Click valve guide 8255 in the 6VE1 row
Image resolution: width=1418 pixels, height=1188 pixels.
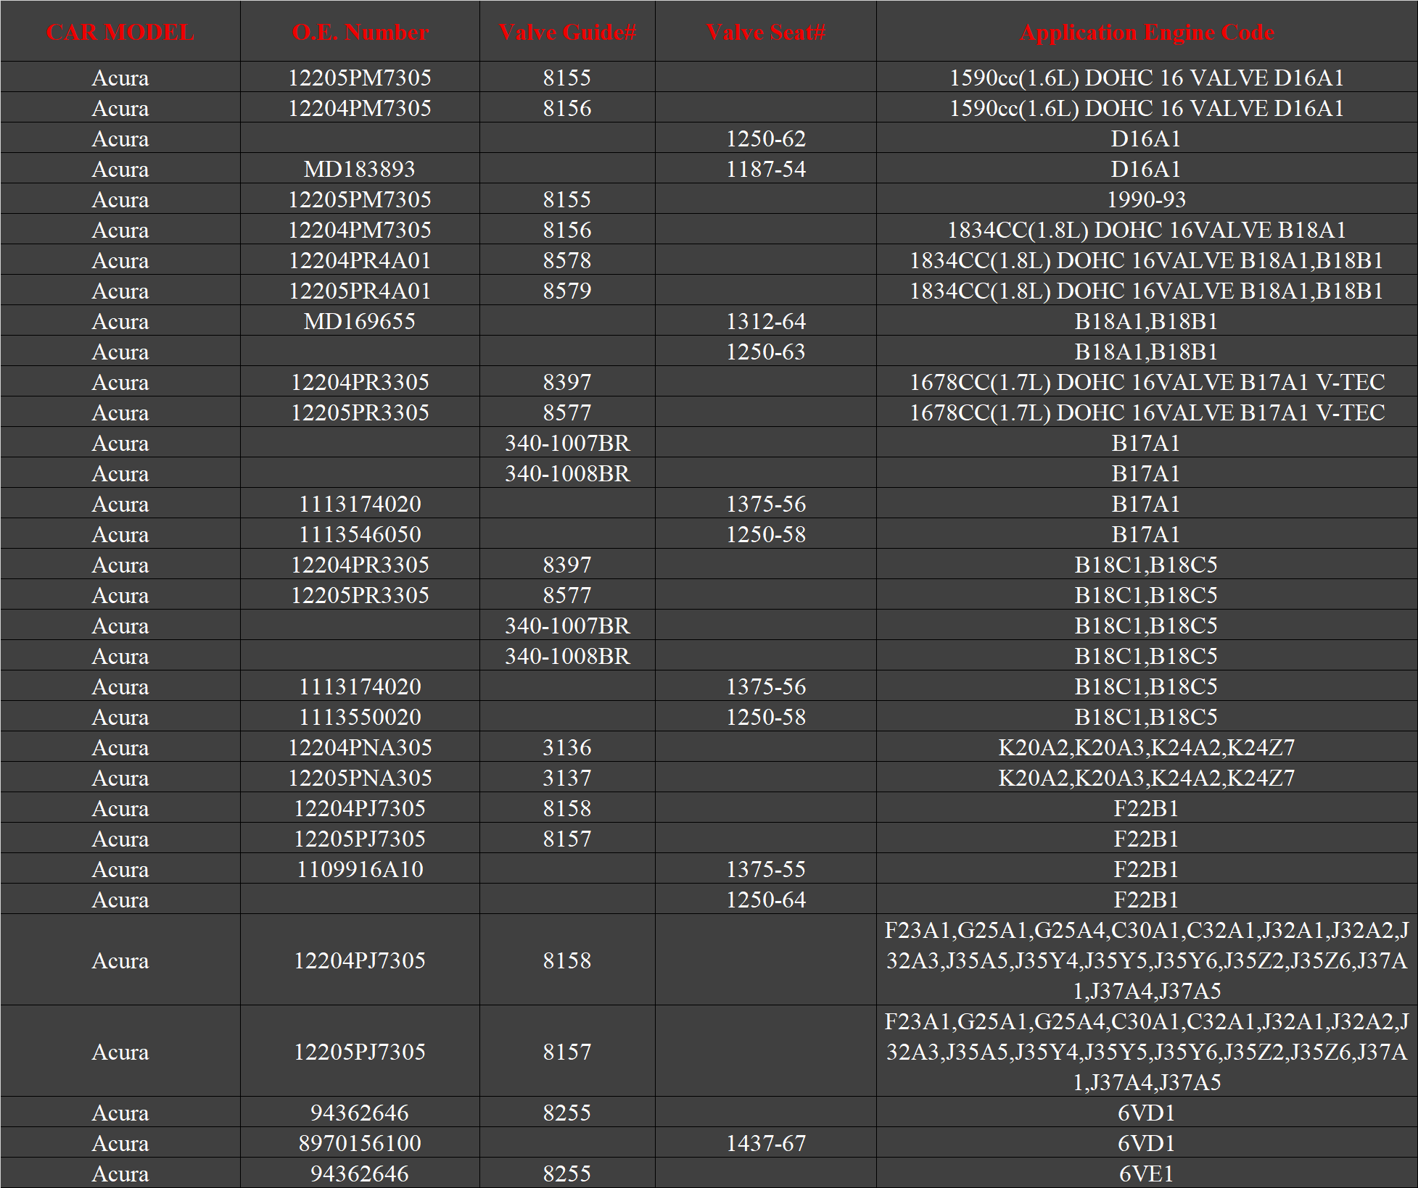(x=567, y=1174)
